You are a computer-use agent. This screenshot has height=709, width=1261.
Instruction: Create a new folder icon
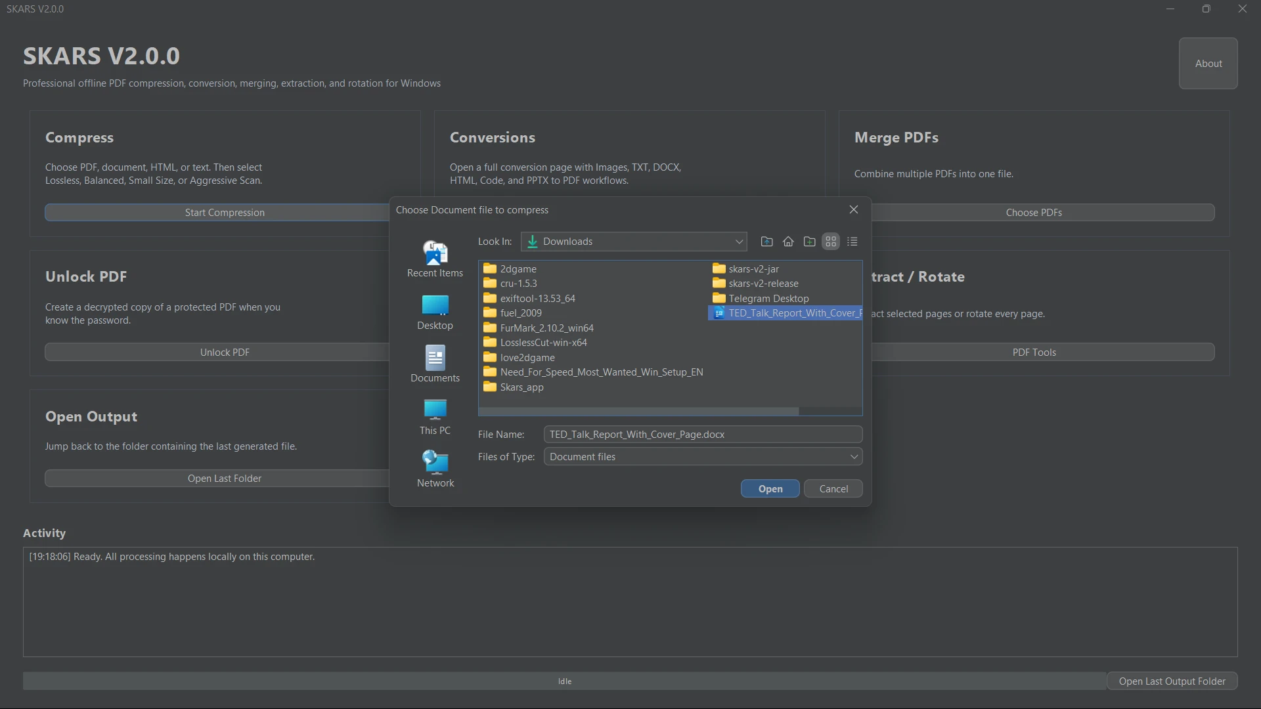[x=810, y=242]
